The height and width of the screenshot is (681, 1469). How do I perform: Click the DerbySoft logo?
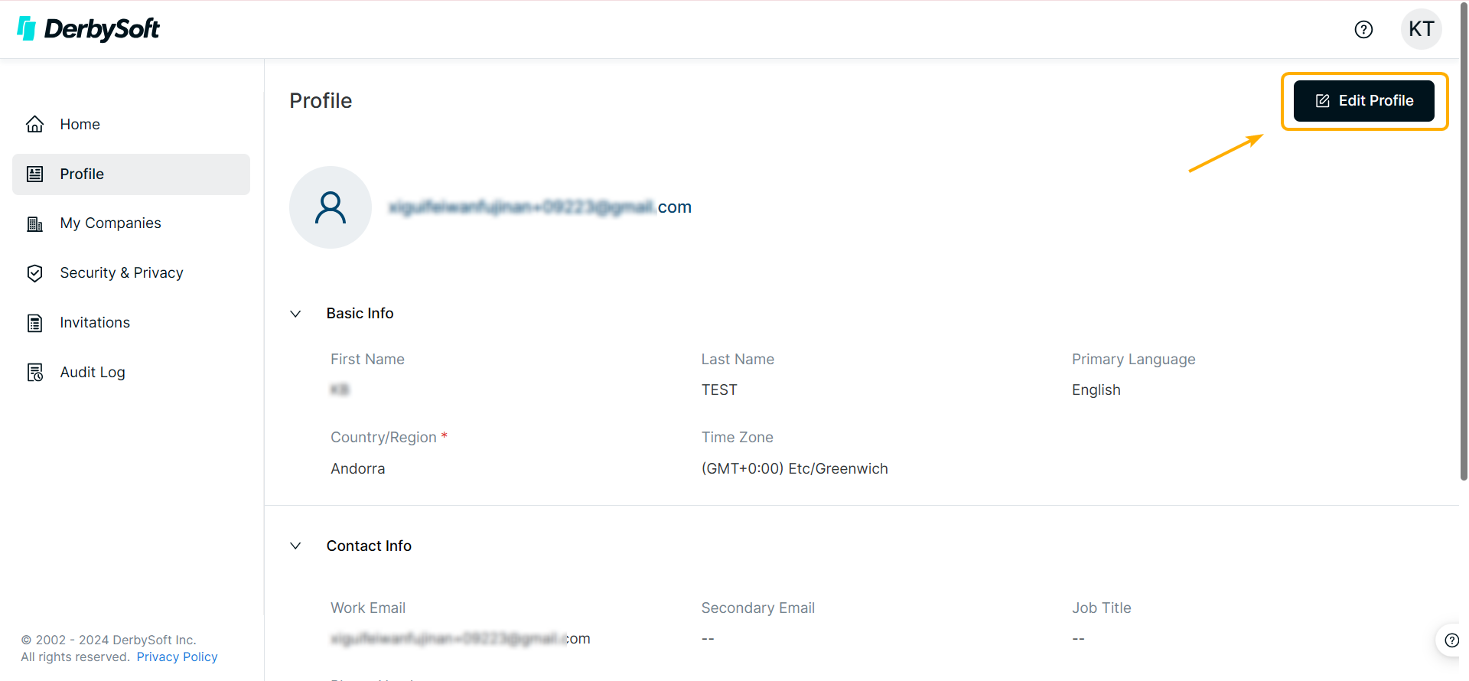click(x=88, y=29)
